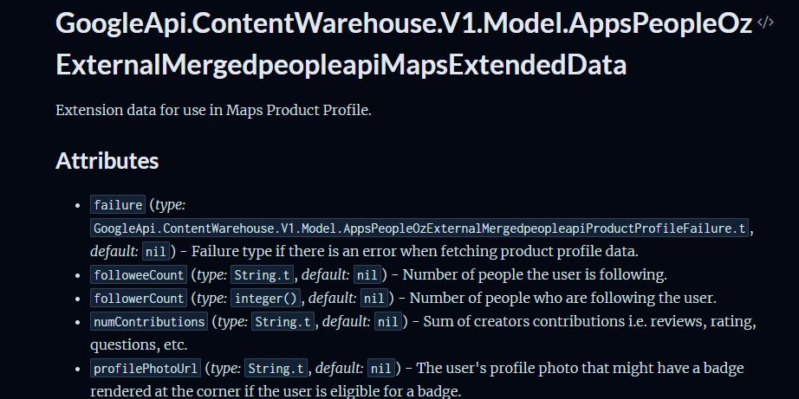
Task: Click nil default in followerCount entry
Action: [374, 299]
